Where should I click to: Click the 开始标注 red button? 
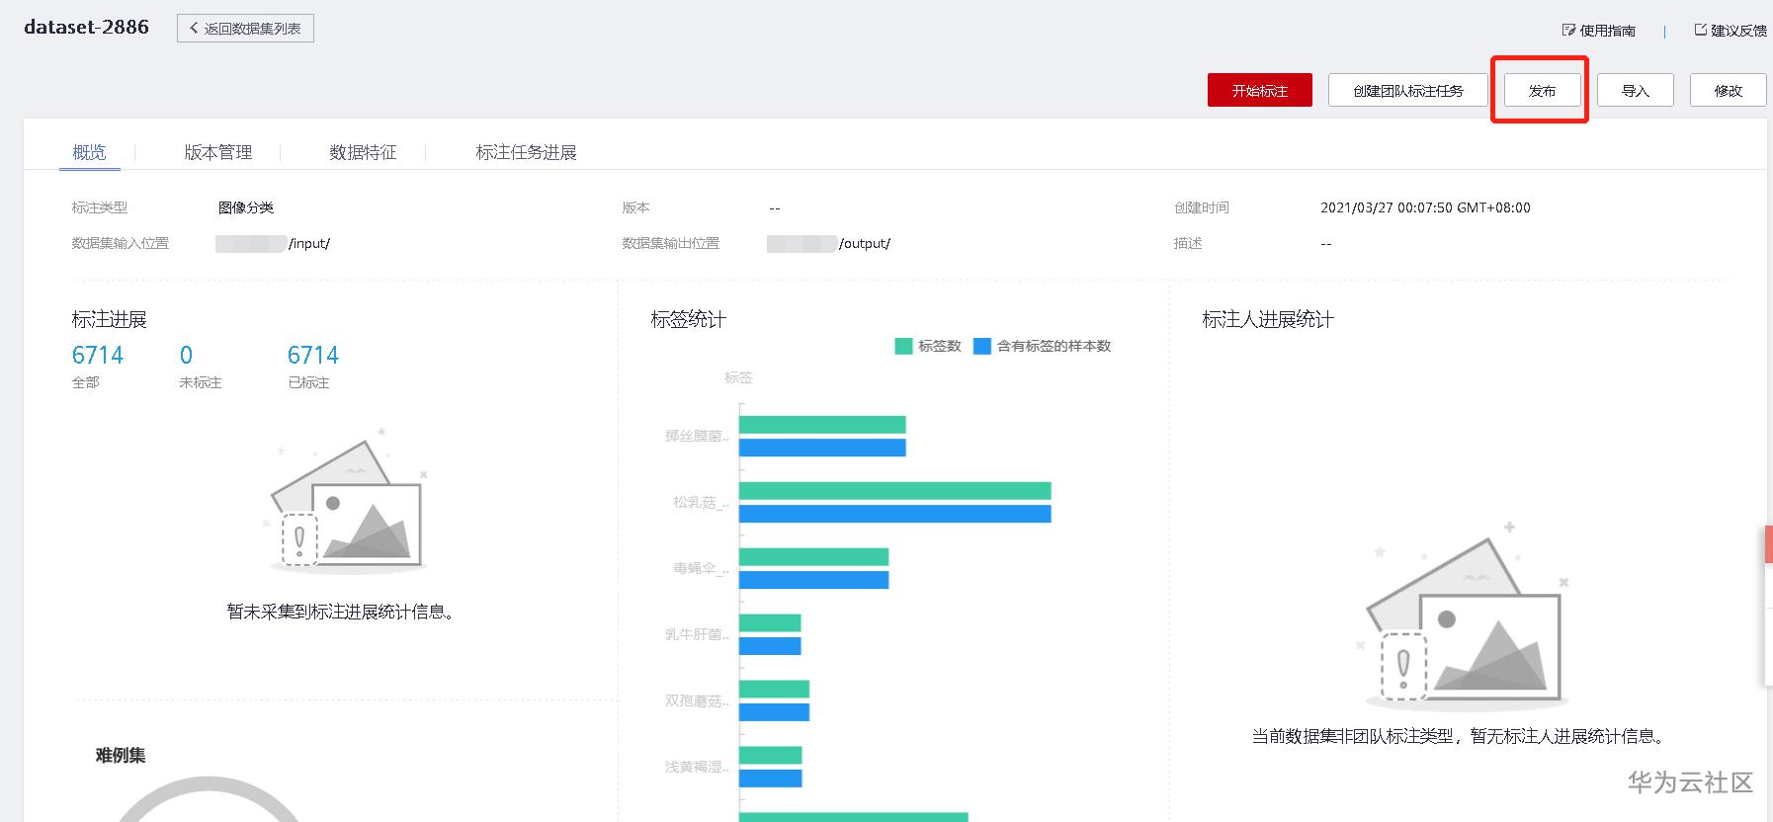coord(1260,90)
